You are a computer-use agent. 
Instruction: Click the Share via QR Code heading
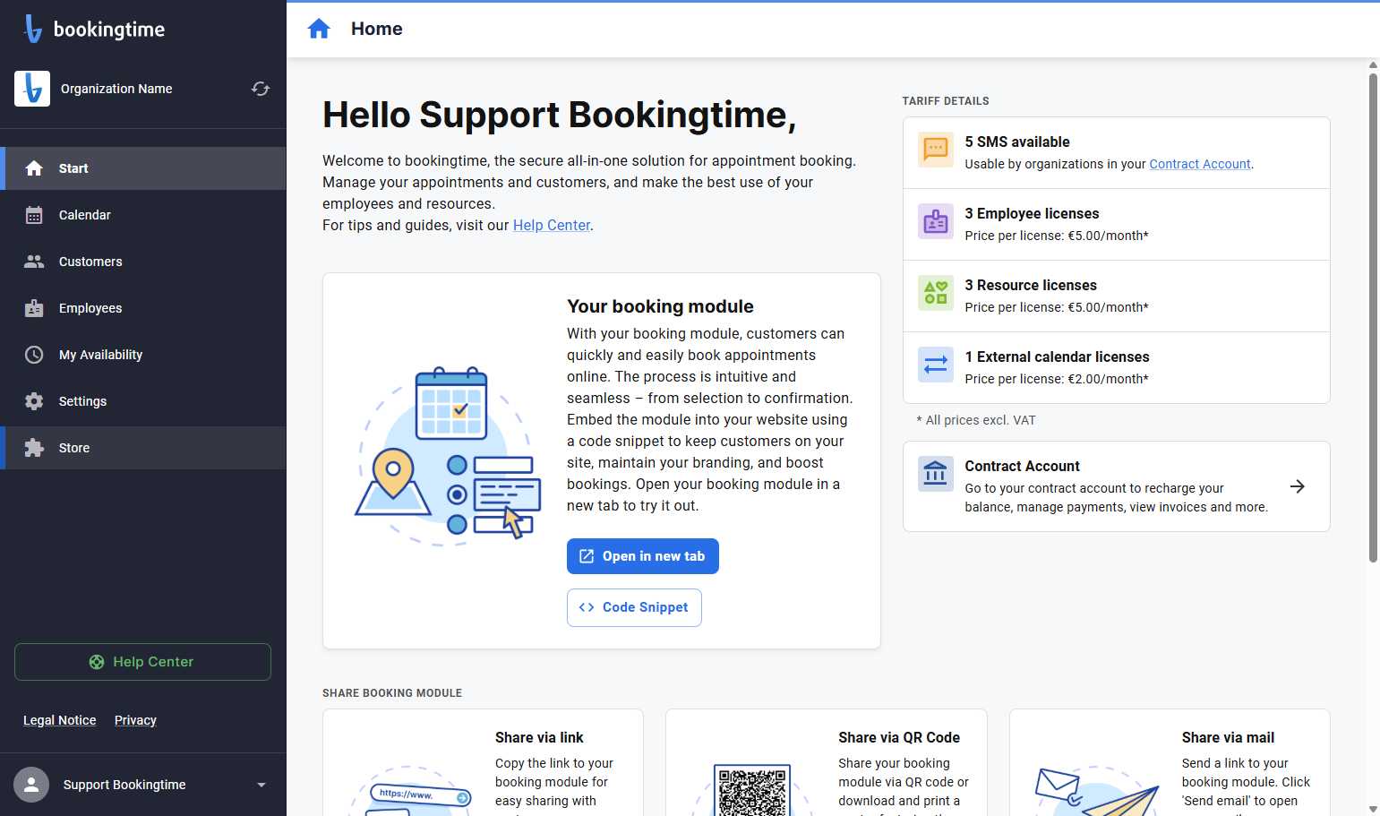pos(899,737)
